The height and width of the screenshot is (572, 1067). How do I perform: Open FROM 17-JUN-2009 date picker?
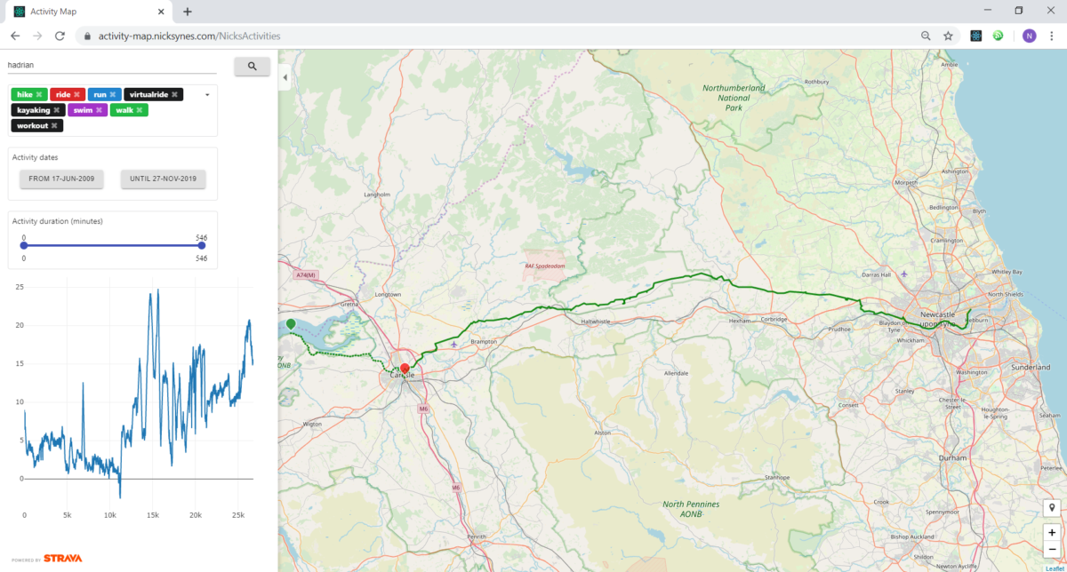[x=61, y=179]
